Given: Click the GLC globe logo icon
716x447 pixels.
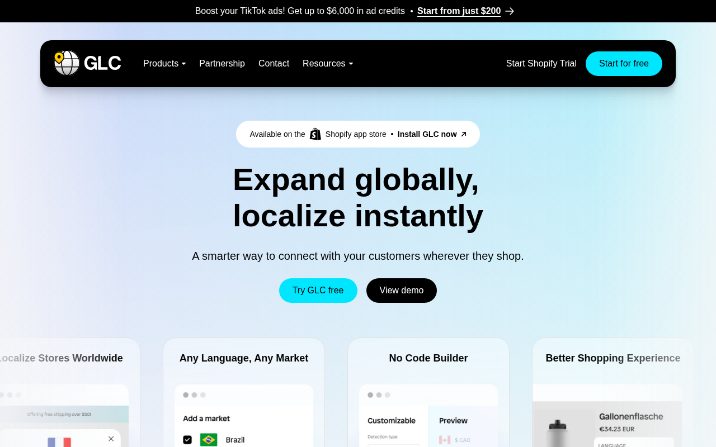Looking at the screenshot, I should (67, 63).
